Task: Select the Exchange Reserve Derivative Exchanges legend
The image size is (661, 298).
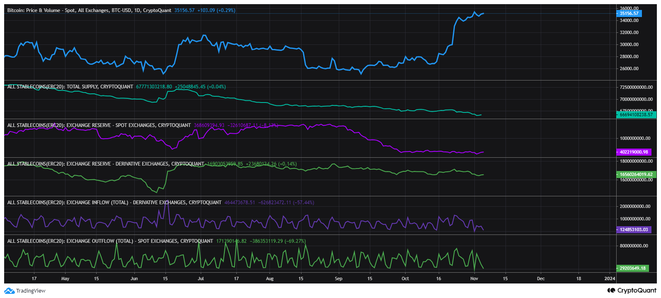Action: pyautogui.click(x=106, y=164)
